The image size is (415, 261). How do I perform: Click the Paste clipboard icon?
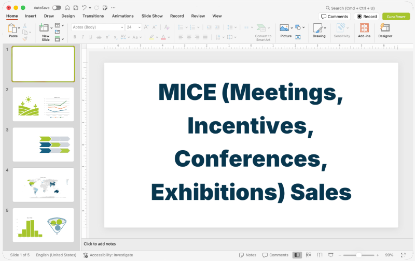pos(12,28)
